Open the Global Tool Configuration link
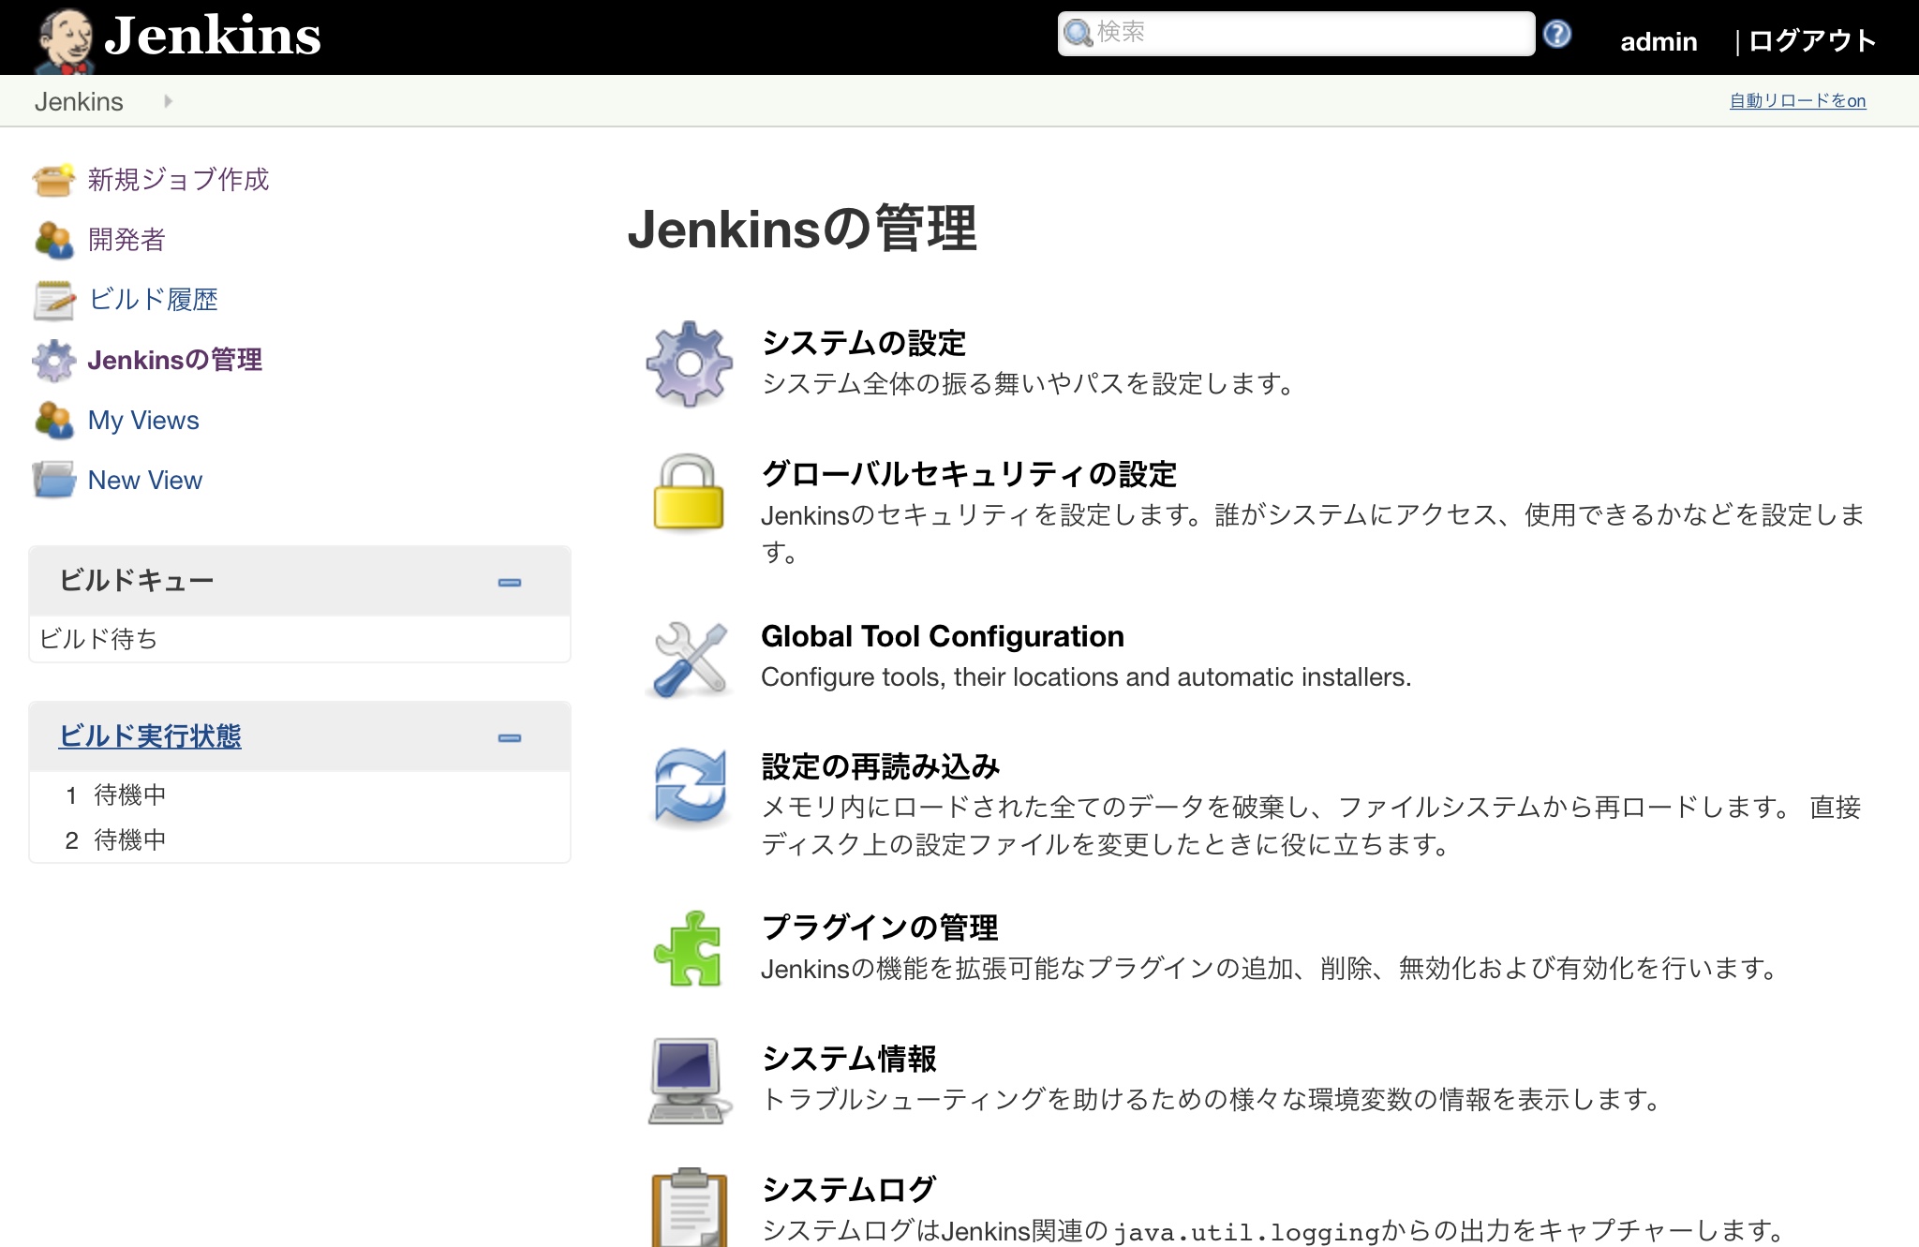Image resolution: width=1919 pixels, height=1247 pixels. 942,637
